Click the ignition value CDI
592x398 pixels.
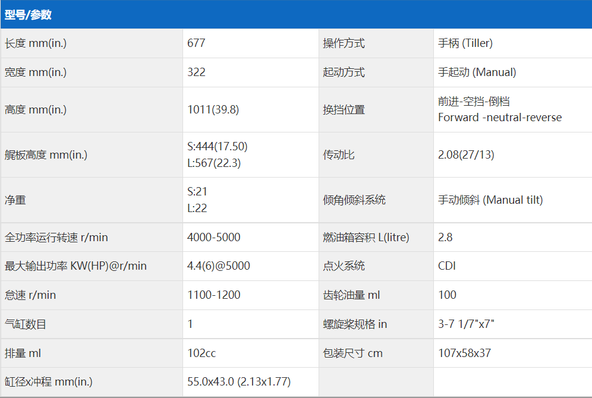tap(447, 266)
